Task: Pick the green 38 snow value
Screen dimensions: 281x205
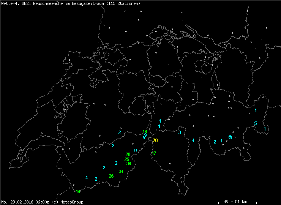Action: tap(129, 164)
